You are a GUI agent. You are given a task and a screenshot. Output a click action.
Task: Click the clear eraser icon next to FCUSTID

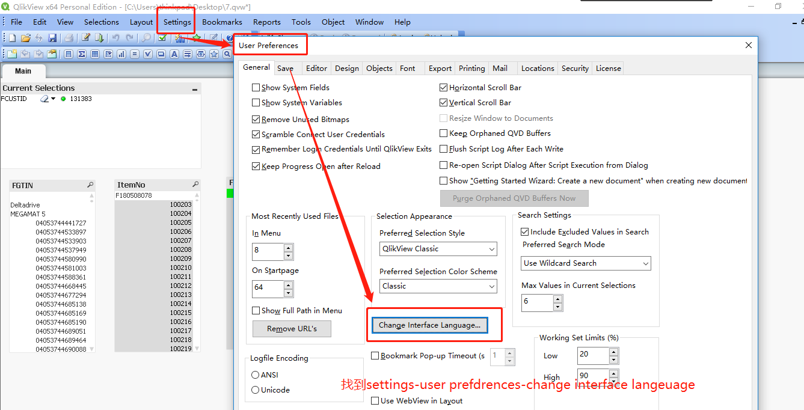point(44,99)
